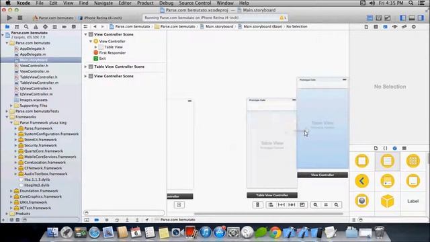Expand the last View Controller Scene
The image size is (430, 242).
pyautogui.click(x=85, y=76)
